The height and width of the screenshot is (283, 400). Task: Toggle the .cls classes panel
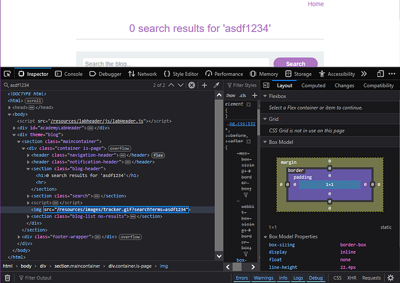point(243,95)
